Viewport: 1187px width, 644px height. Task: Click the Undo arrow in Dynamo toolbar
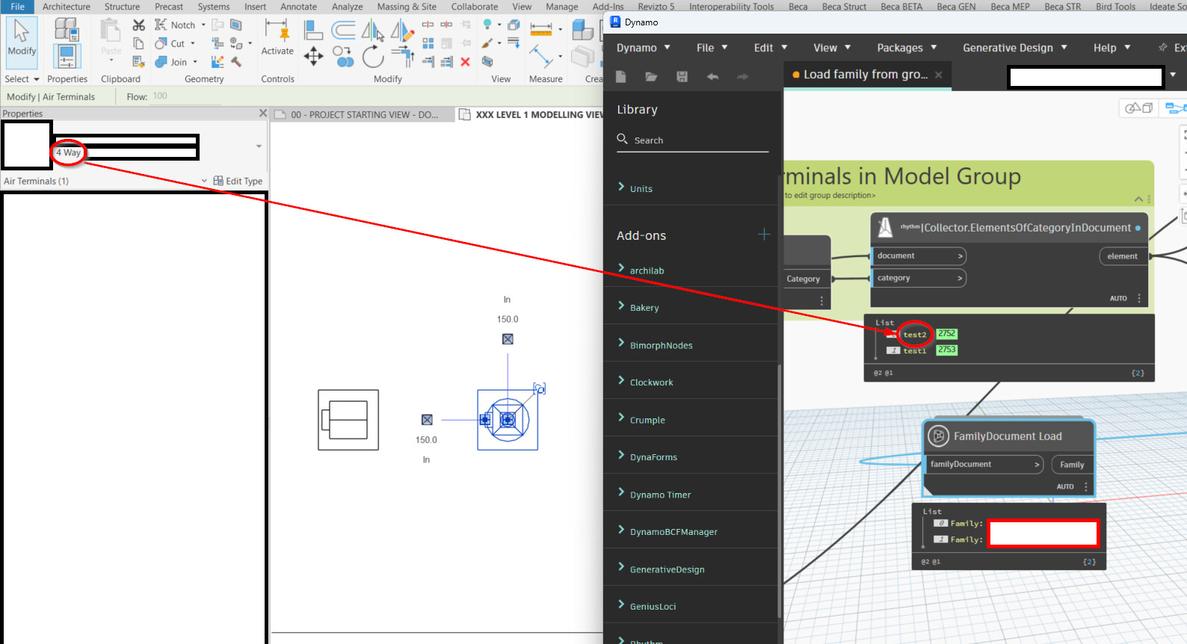click(x=712, y=76)
